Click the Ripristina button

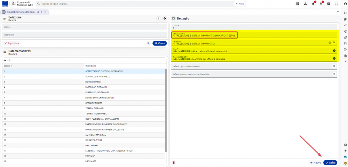tap(11, 43)
